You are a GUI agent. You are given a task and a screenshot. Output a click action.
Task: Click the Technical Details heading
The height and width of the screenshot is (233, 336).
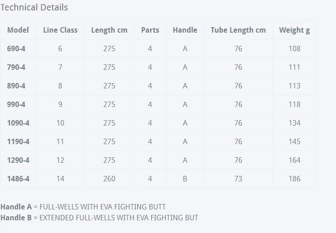point(34,7)
